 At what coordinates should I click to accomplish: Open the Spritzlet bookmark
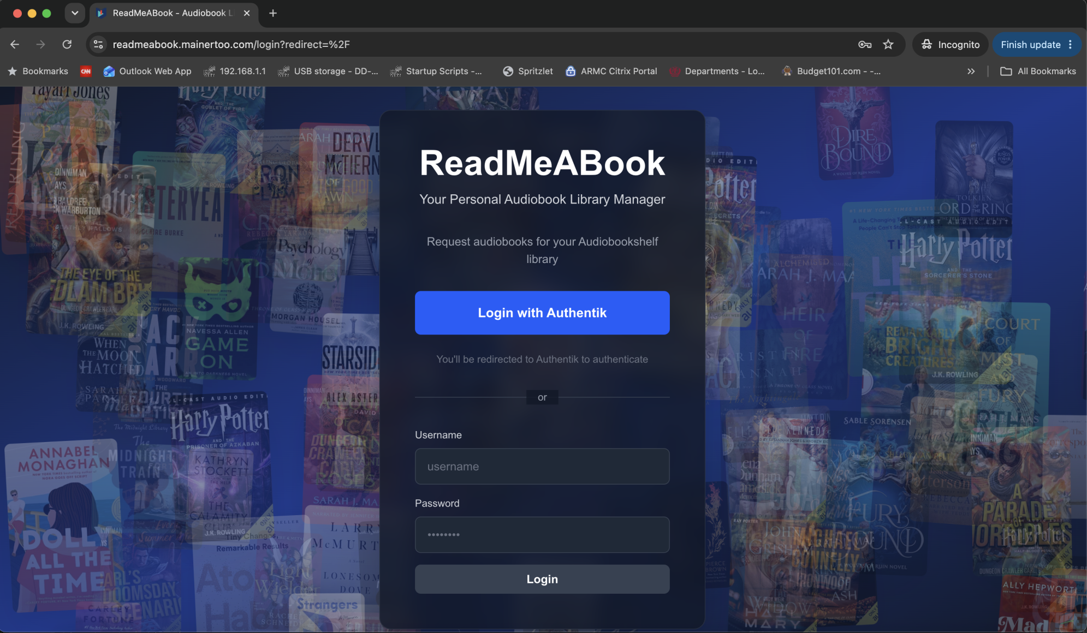click(x=527, y=71)
